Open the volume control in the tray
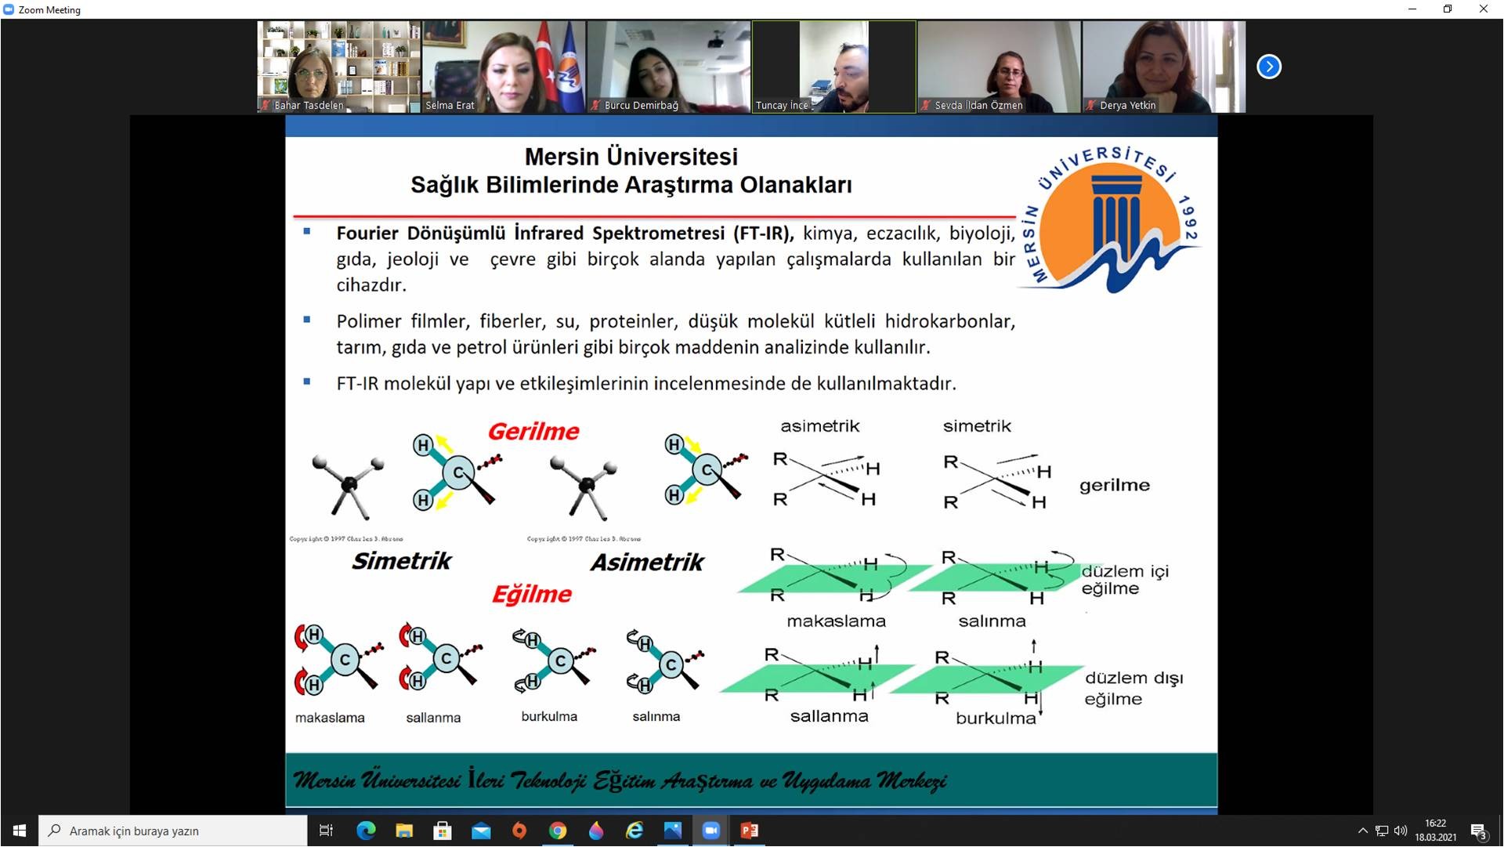Viewport: 1504px width, 847px height. coord(1401,831)
